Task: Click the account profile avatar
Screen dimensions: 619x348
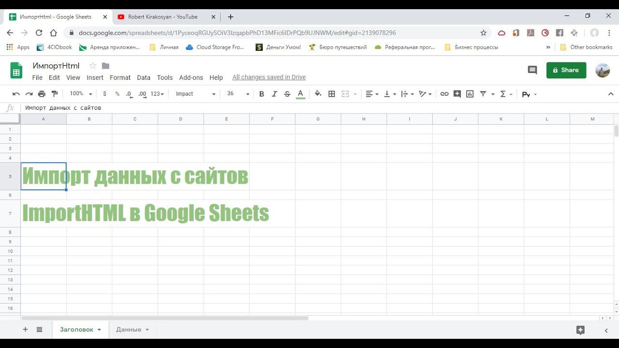Action: click(603, 70)
